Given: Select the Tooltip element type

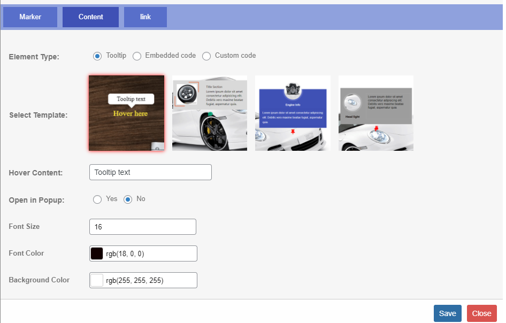Looking at the screenshot, I should pyautogui.click(x=97, y=56).
